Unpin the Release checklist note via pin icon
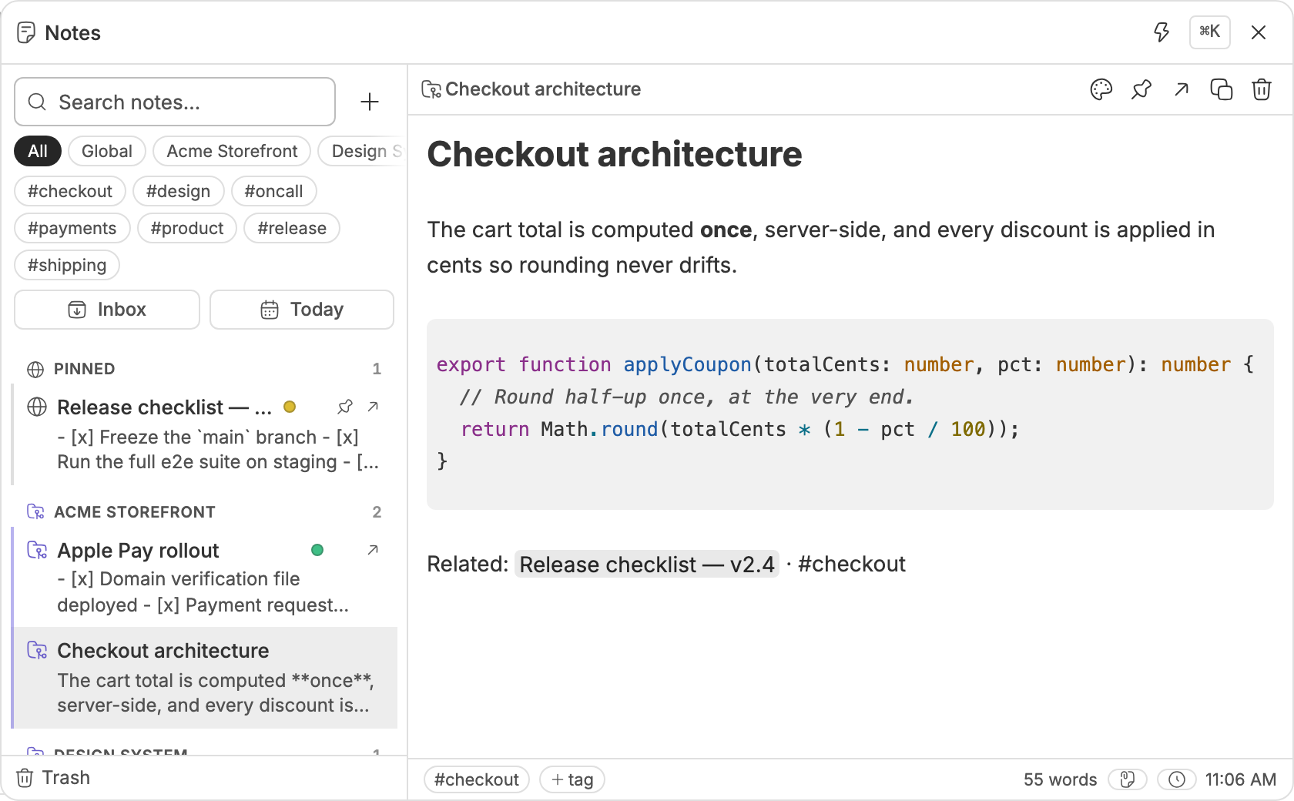This screenshot has width=1294, height=801. (345, 407)
